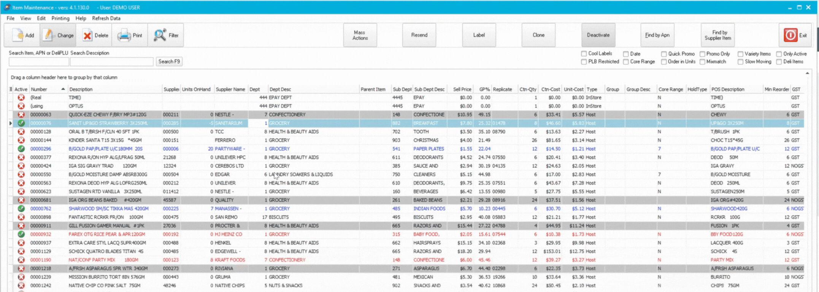Click the Clone button
Image resolution: width=819 pixels, height=292 pixels.
coord(538,35)
